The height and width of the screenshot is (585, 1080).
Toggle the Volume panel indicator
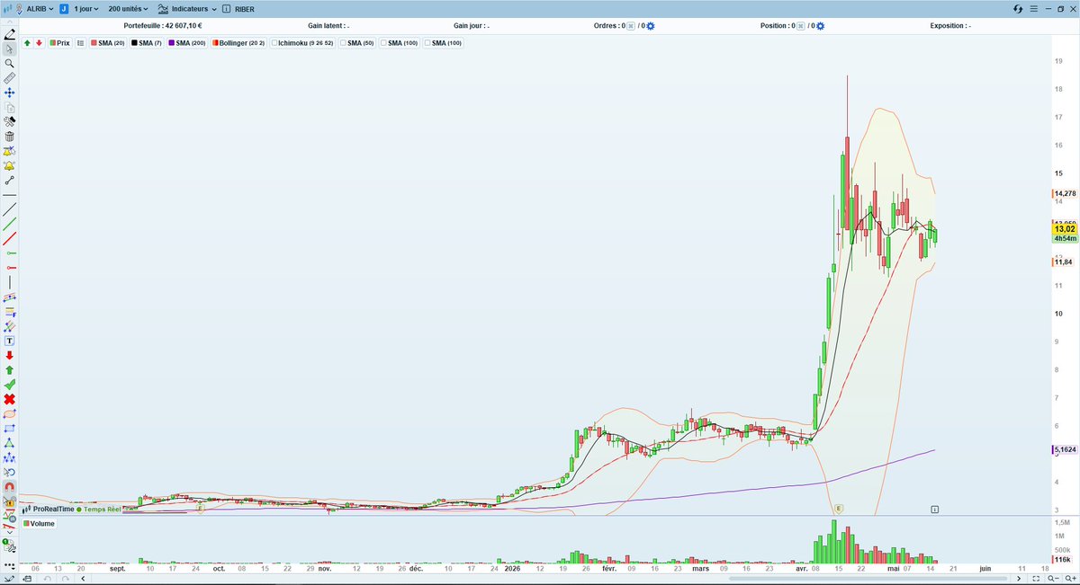click(x=40, y=523)
